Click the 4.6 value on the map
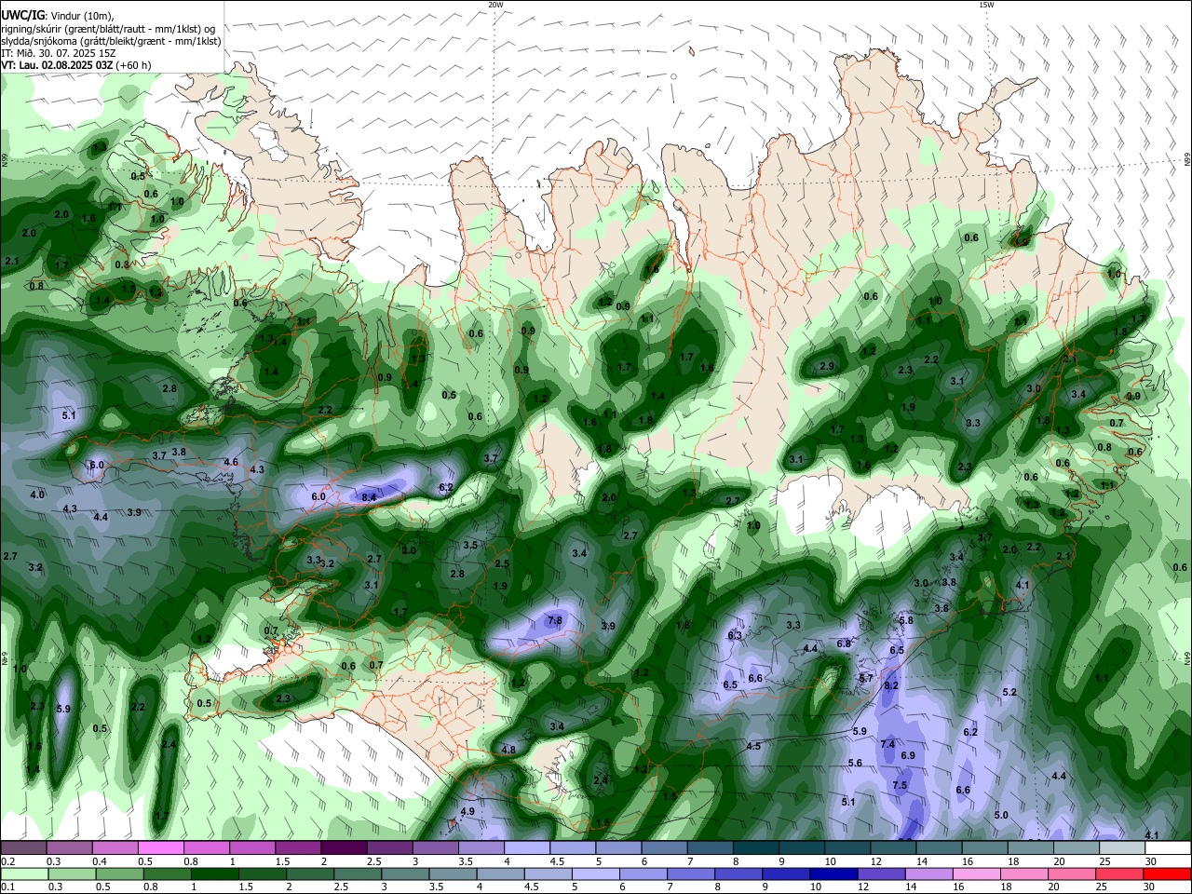Screen dimensions: 1192x894 pos(231,462)
